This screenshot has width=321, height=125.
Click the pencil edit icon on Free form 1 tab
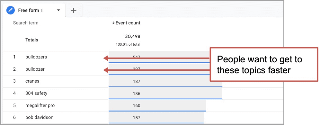click(x=10, y=10)
